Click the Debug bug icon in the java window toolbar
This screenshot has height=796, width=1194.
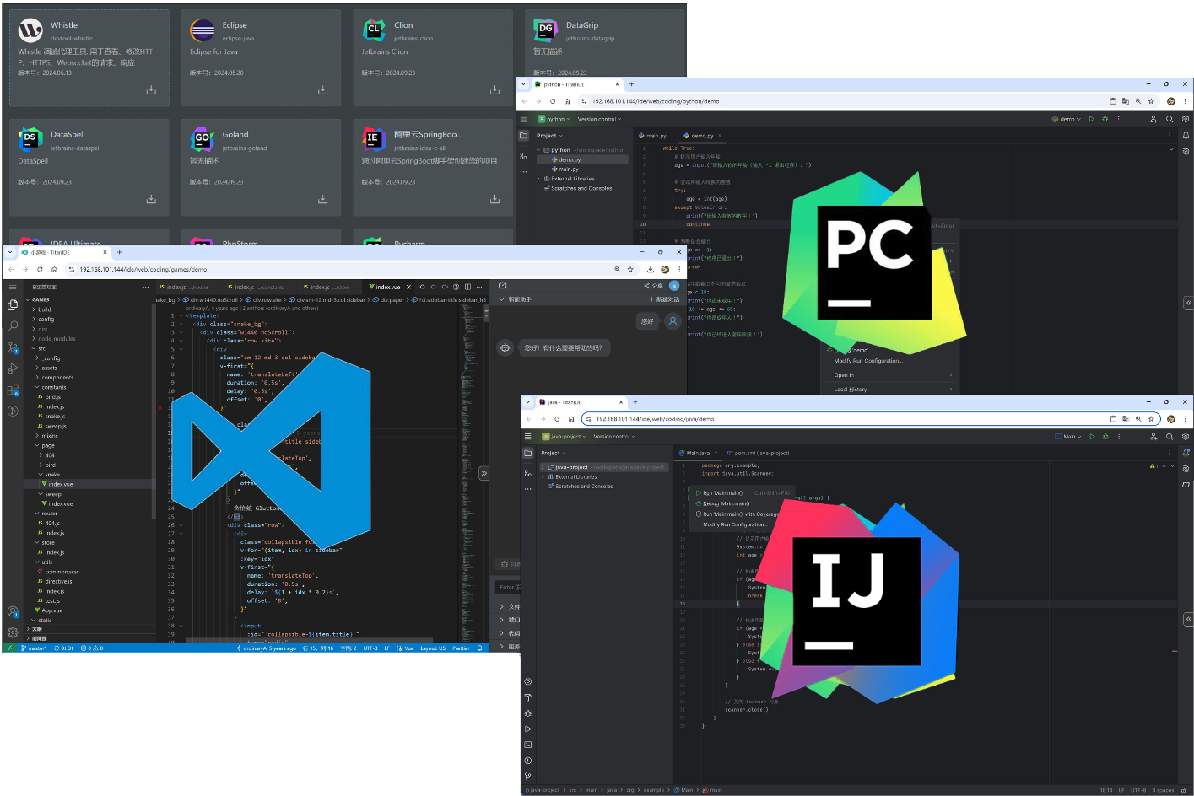(1105, 437)
